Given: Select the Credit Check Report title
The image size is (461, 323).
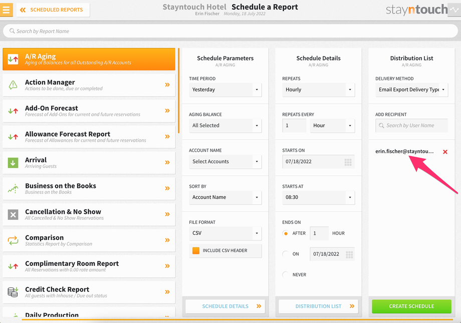Looking at the screenshot, I should tap(57, 289).
